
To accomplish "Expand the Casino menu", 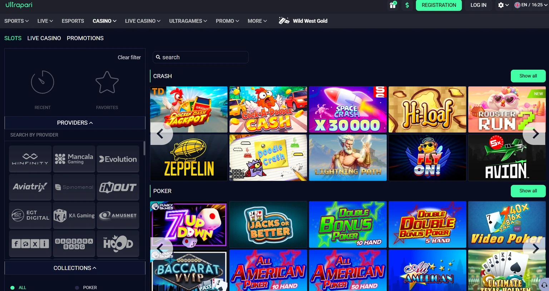I will [x=104, y=21].
